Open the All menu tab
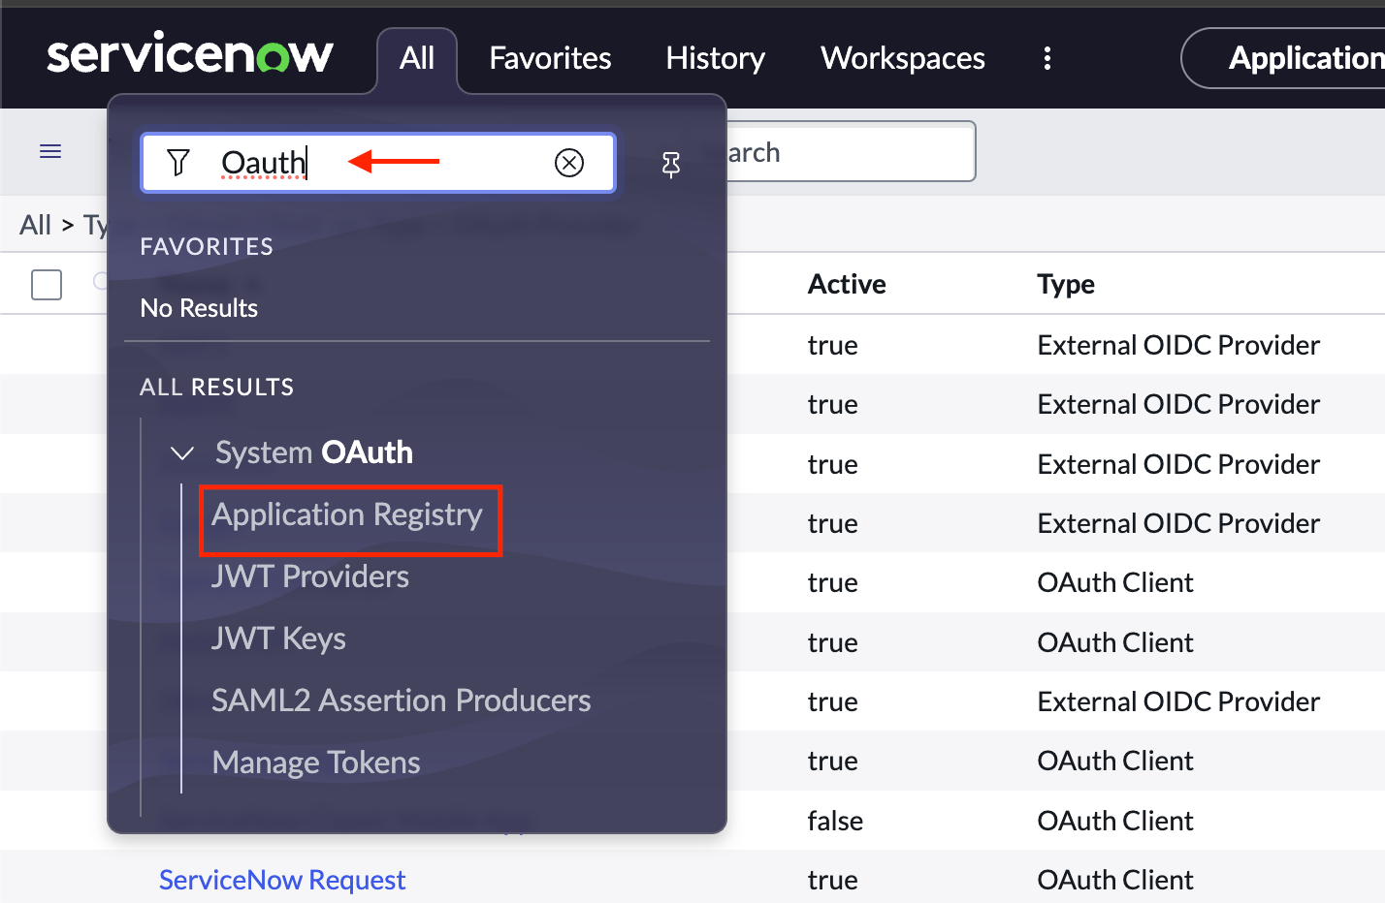This screenshot has height=903, width=1385. [417, 59]
